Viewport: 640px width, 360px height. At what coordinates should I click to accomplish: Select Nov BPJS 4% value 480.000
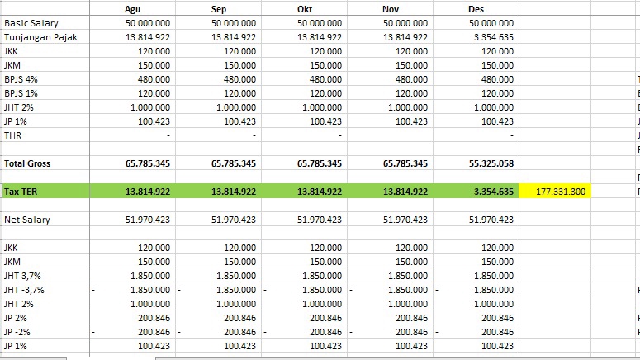391,79
